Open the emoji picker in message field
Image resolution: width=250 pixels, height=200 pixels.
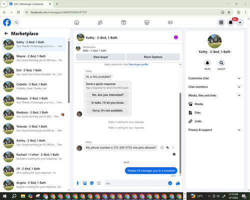[x=170, y=183]
